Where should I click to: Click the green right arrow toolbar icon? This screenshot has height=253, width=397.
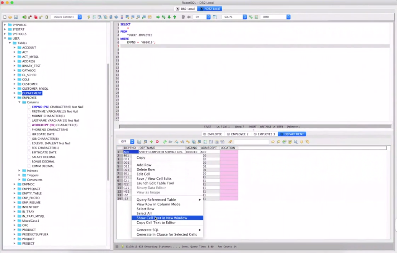tap(158, 17)
